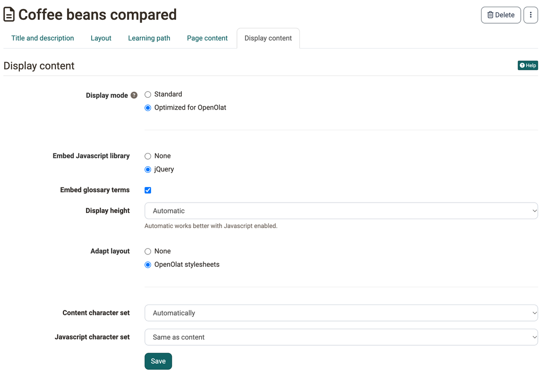Click the document icon beside the title
The height and width of the screenshot is (382, 543).
9,15
